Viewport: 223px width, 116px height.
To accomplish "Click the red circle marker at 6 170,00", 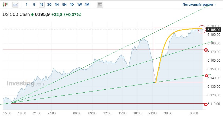I will tap(206, 50).
